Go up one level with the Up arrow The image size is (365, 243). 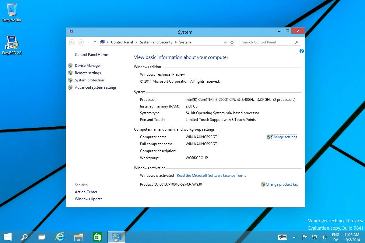coord(95,42)
